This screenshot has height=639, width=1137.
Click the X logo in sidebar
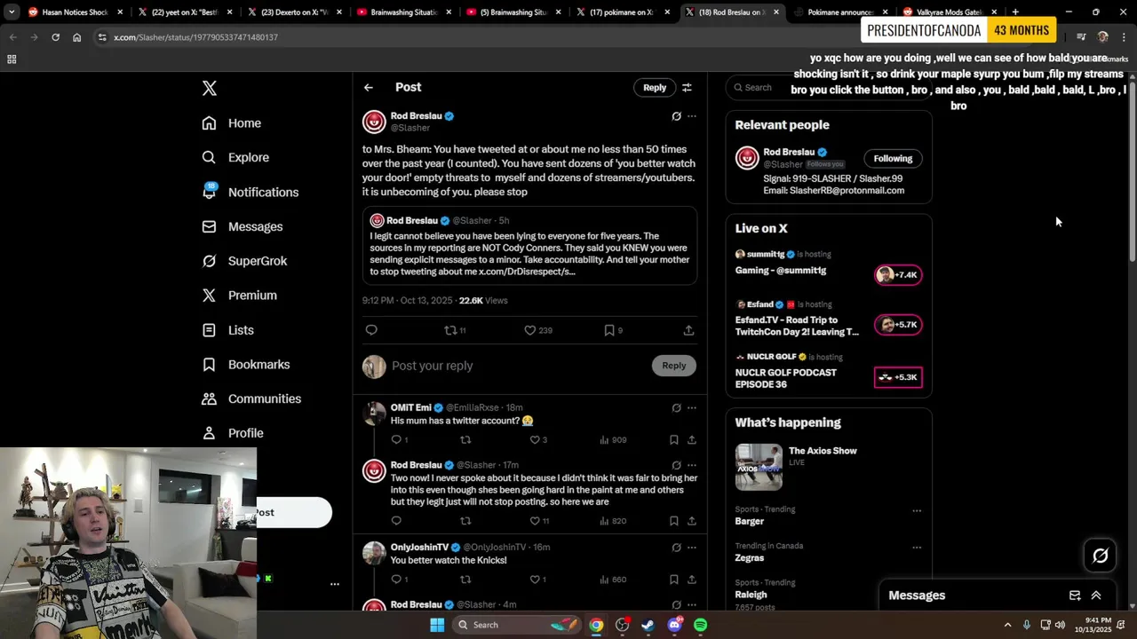click(x=210, y=88)
